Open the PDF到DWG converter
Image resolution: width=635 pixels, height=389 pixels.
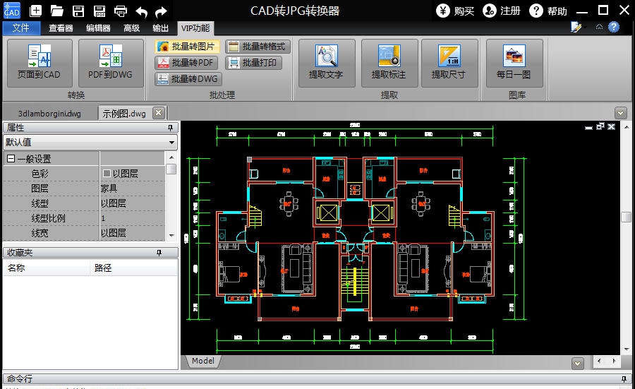pos(111,61)
